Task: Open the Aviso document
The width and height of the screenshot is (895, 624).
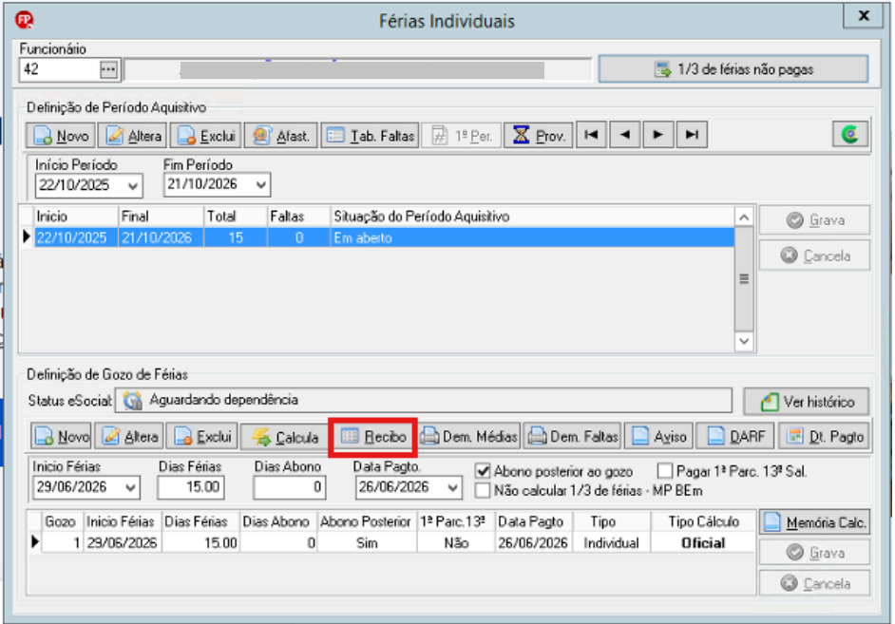Action: 659,437
